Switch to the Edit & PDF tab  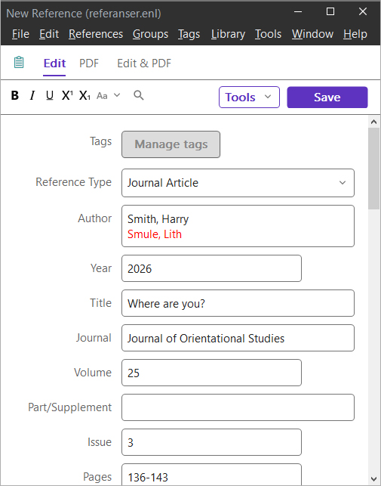click(144, 63)
